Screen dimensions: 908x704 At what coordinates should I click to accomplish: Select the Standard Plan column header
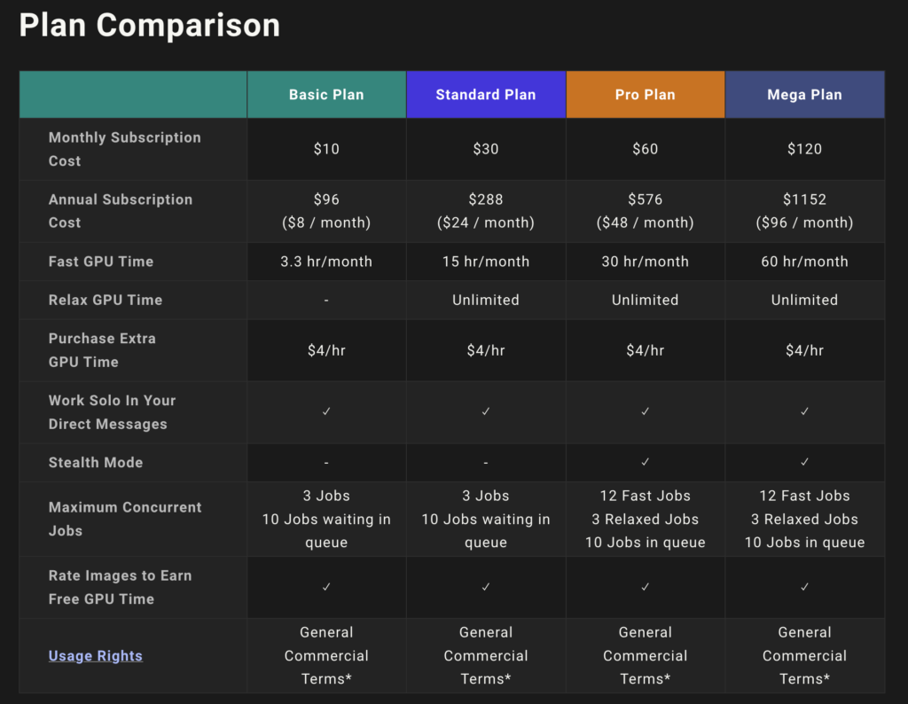[486, 95]
